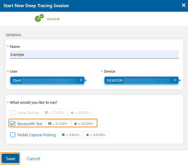Remove the Ztest user selection
Screen dimensions: 188x167
point(81,80)
